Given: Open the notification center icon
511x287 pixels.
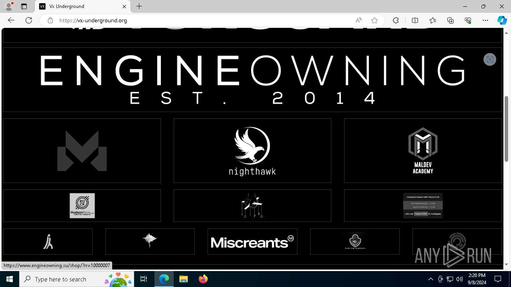Looking at the screenshot, I should [x=498, y=279].
